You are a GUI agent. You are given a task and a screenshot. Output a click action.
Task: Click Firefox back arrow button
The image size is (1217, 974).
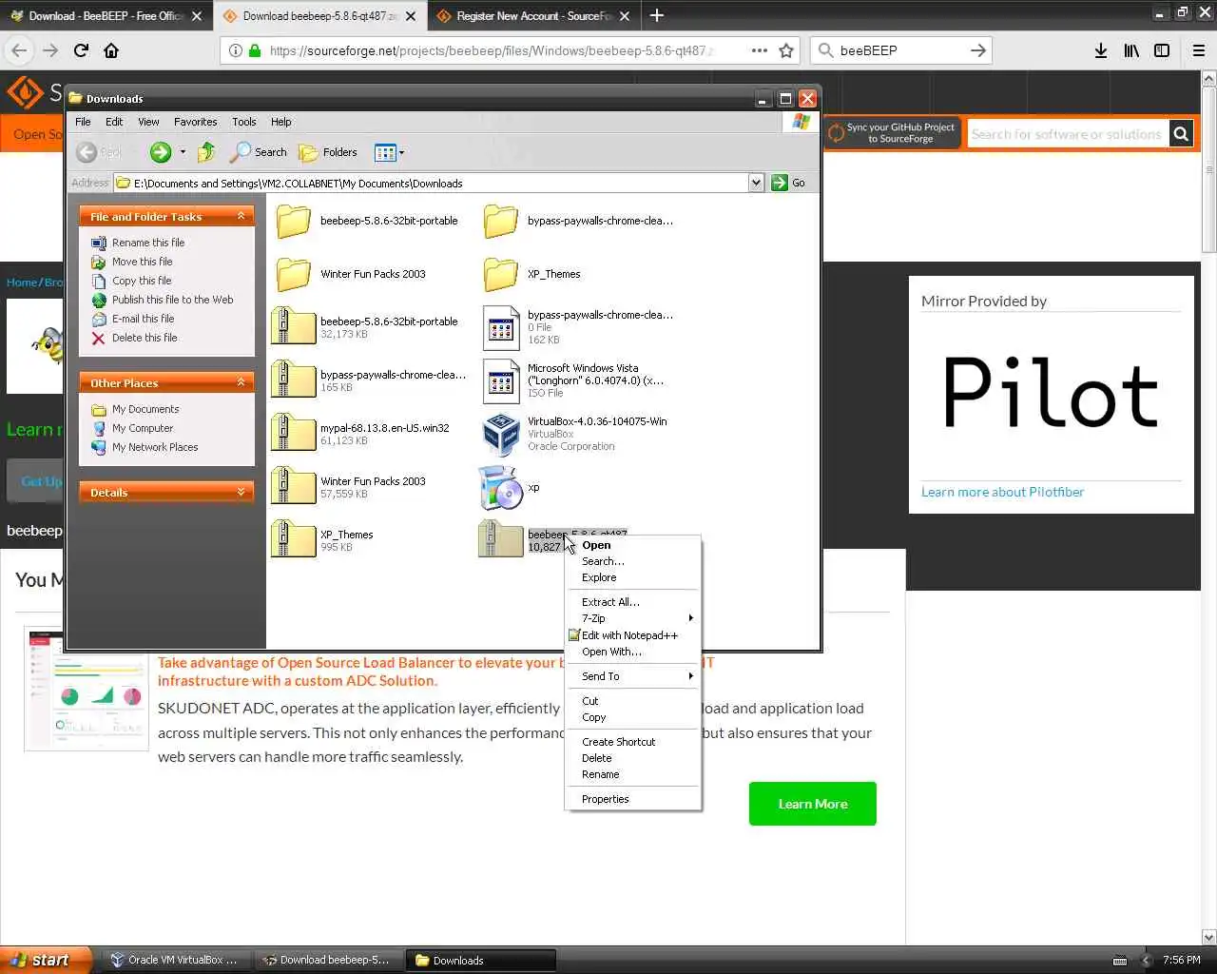coord(20,50)
